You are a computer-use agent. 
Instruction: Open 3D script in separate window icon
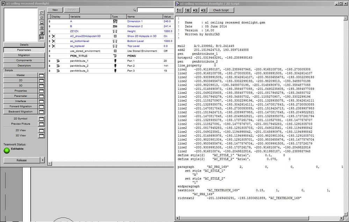pyautogui.click(x=42, y=86)
